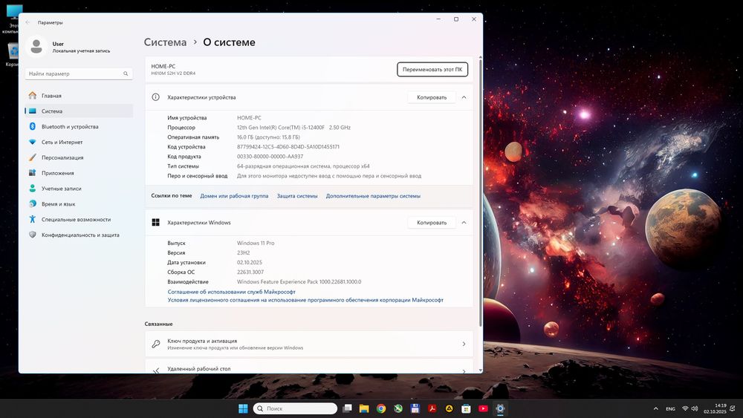Open Условия лицензионного соглашения link
743x418 pixels.
[x=305, y=300]
